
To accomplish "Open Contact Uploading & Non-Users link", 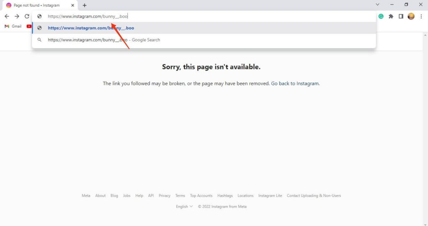I will (314, 196).
